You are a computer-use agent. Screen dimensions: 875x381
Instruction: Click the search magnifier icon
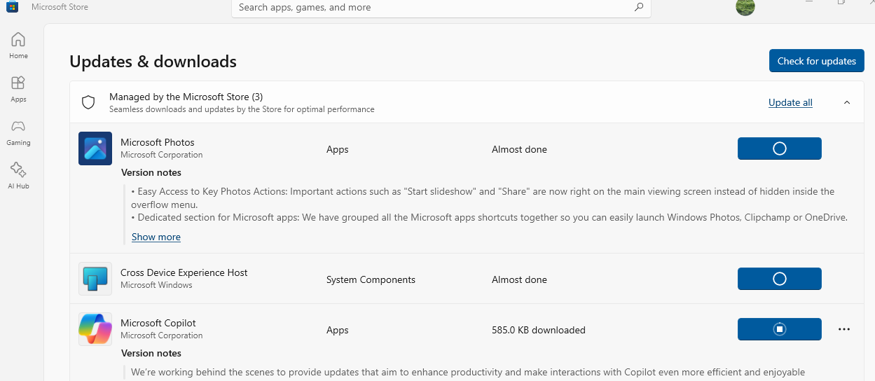pyautogui.click(x=638, y=7)
